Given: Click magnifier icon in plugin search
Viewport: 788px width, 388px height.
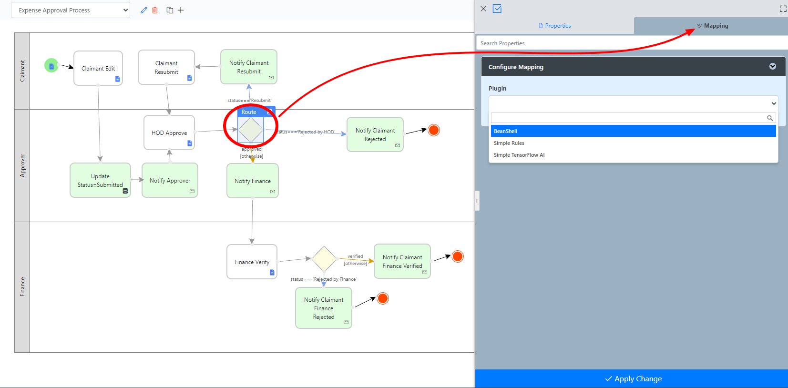Looking at the screenshot, I should tap(769, 118).
